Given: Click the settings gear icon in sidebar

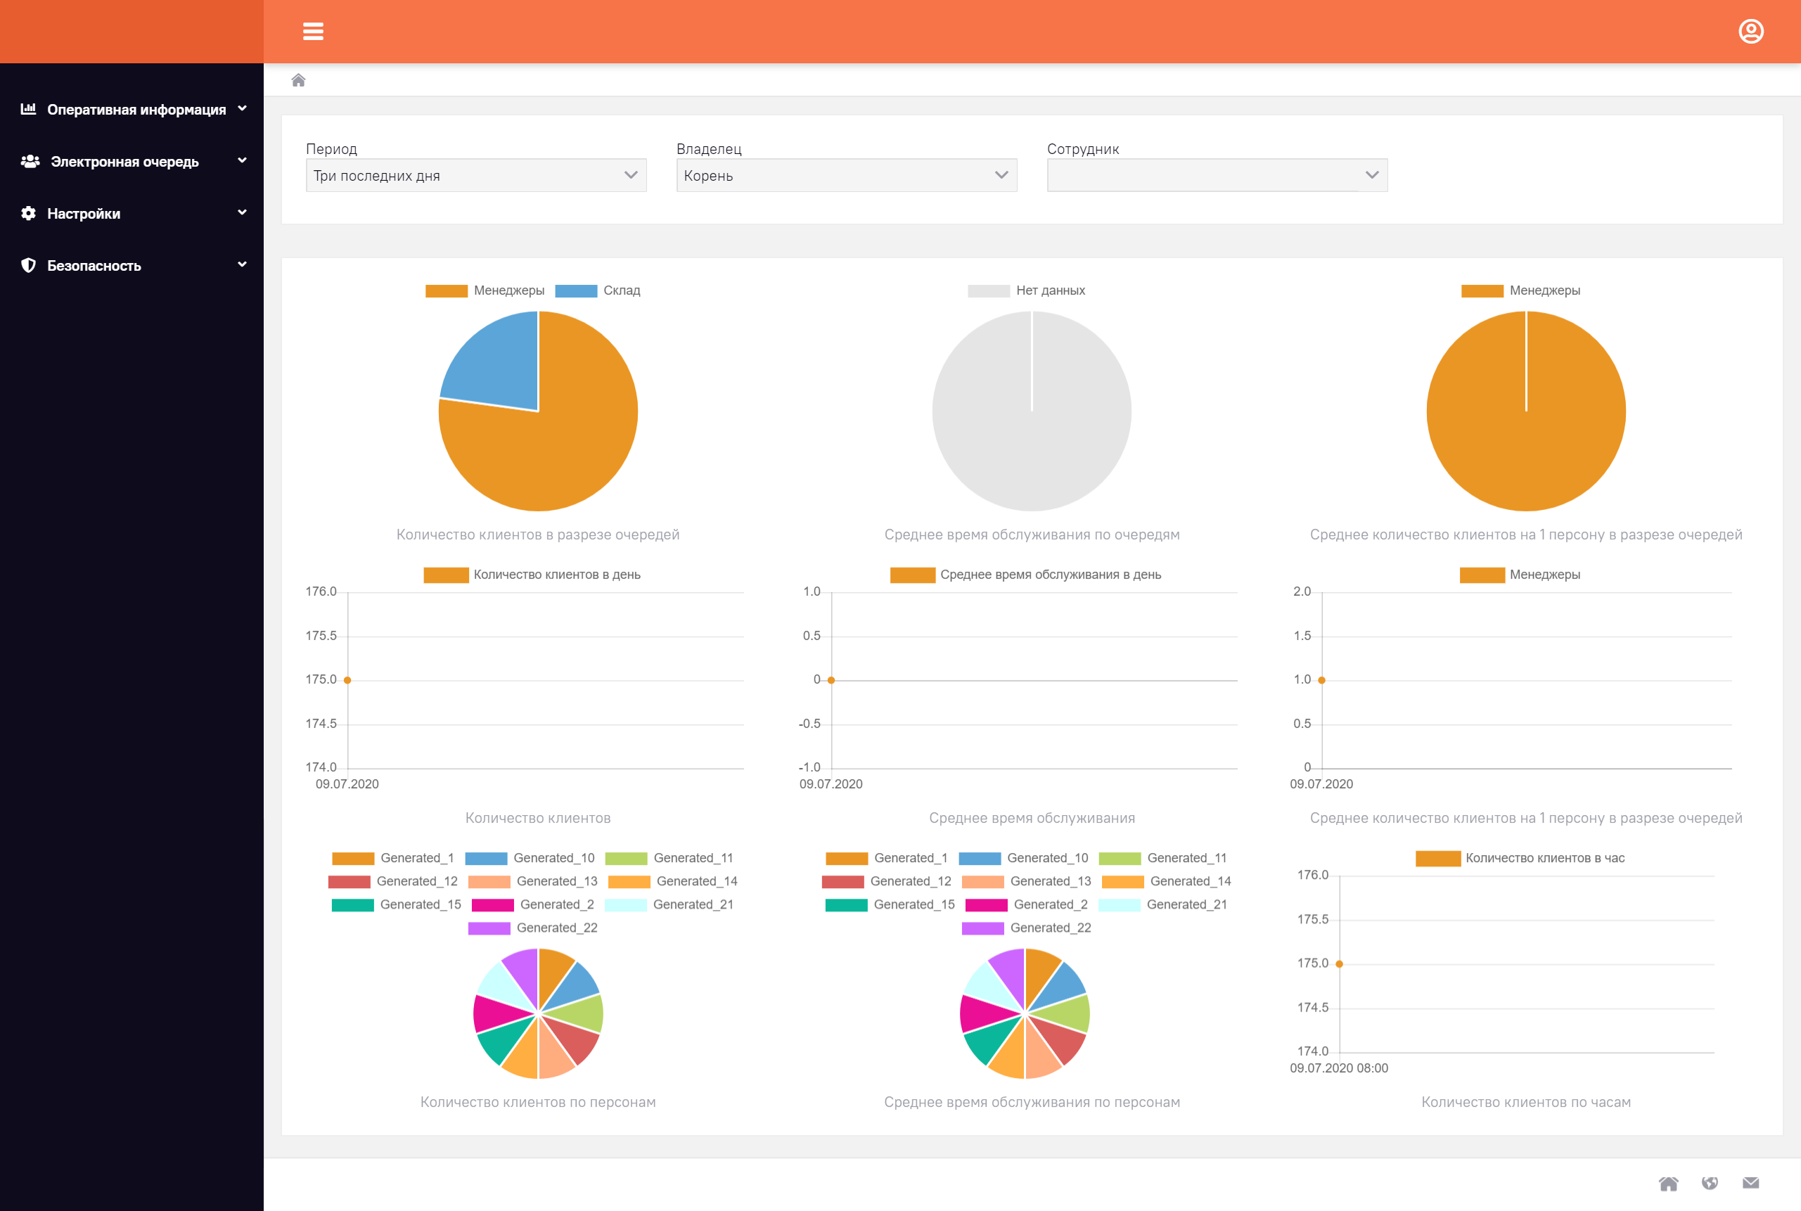Looking at the screenshot, I should tap(28, 212).
